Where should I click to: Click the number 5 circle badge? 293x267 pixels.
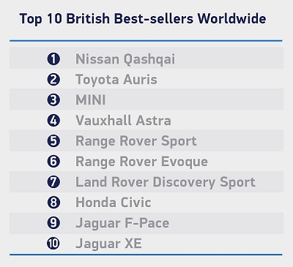53,141
